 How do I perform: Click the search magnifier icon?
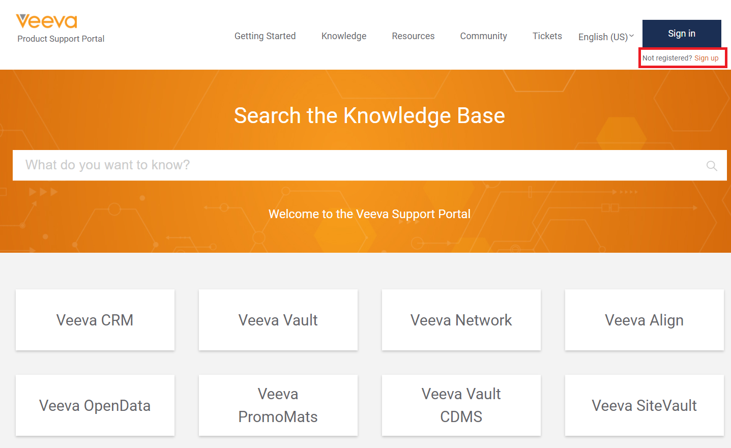pyautogui.click(x=712, y=166)
